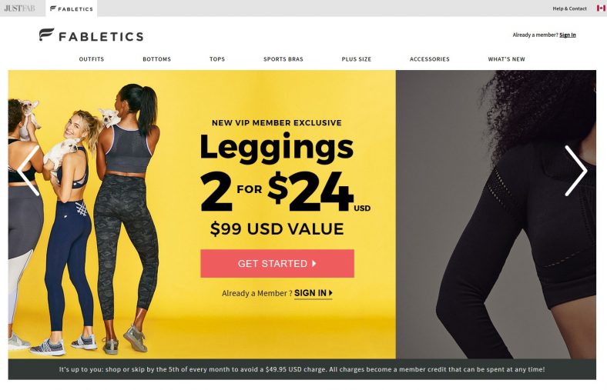Click the Canadian flag country icon
The height and width of the screenshot is (390, 607).
601,8
